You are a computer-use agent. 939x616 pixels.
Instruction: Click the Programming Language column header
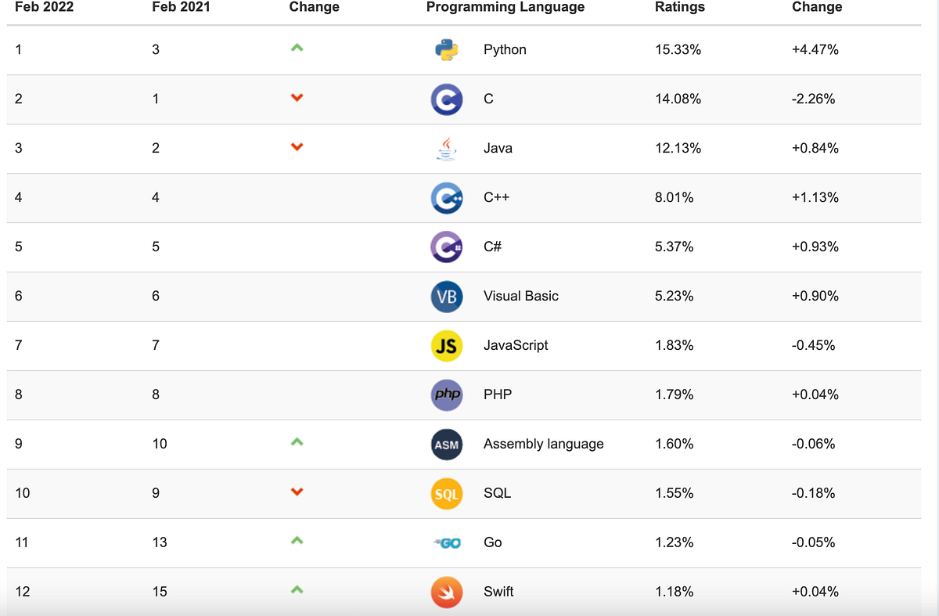click(x=505, y=7)
